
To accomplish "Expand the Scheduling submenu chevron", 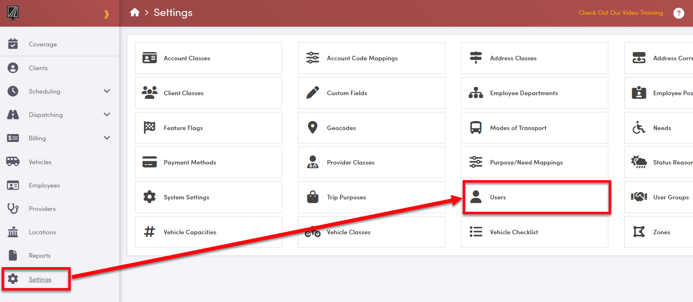I will [x=107, y=91].
